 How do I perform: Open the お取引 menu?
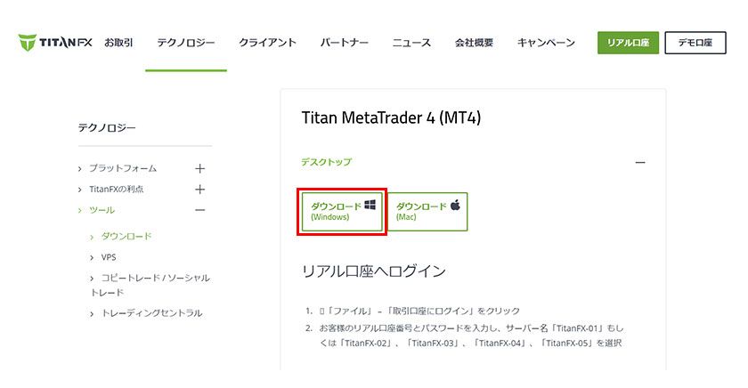[x=118, y=43]
